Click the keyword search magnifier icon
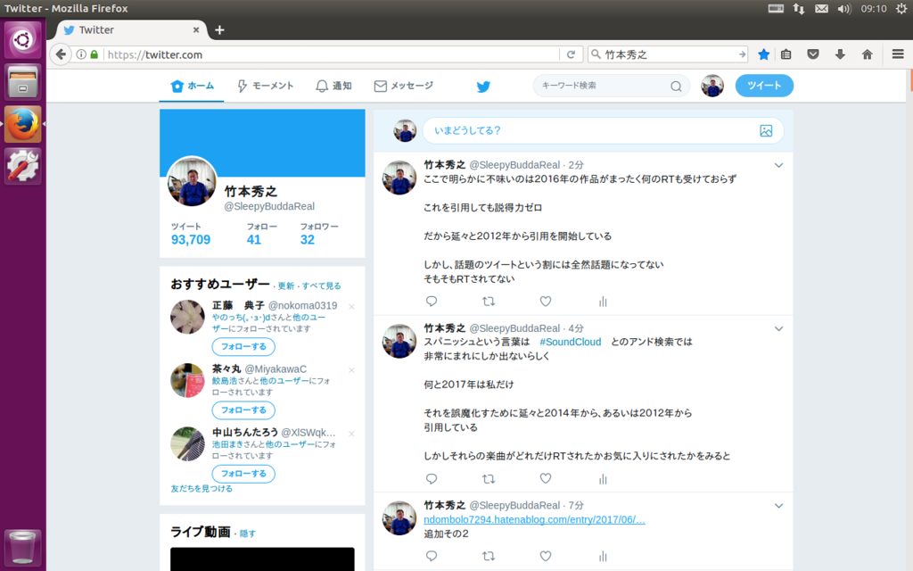Image resolution: width=913 pixels, height=571 pixels. click(676, 87)
